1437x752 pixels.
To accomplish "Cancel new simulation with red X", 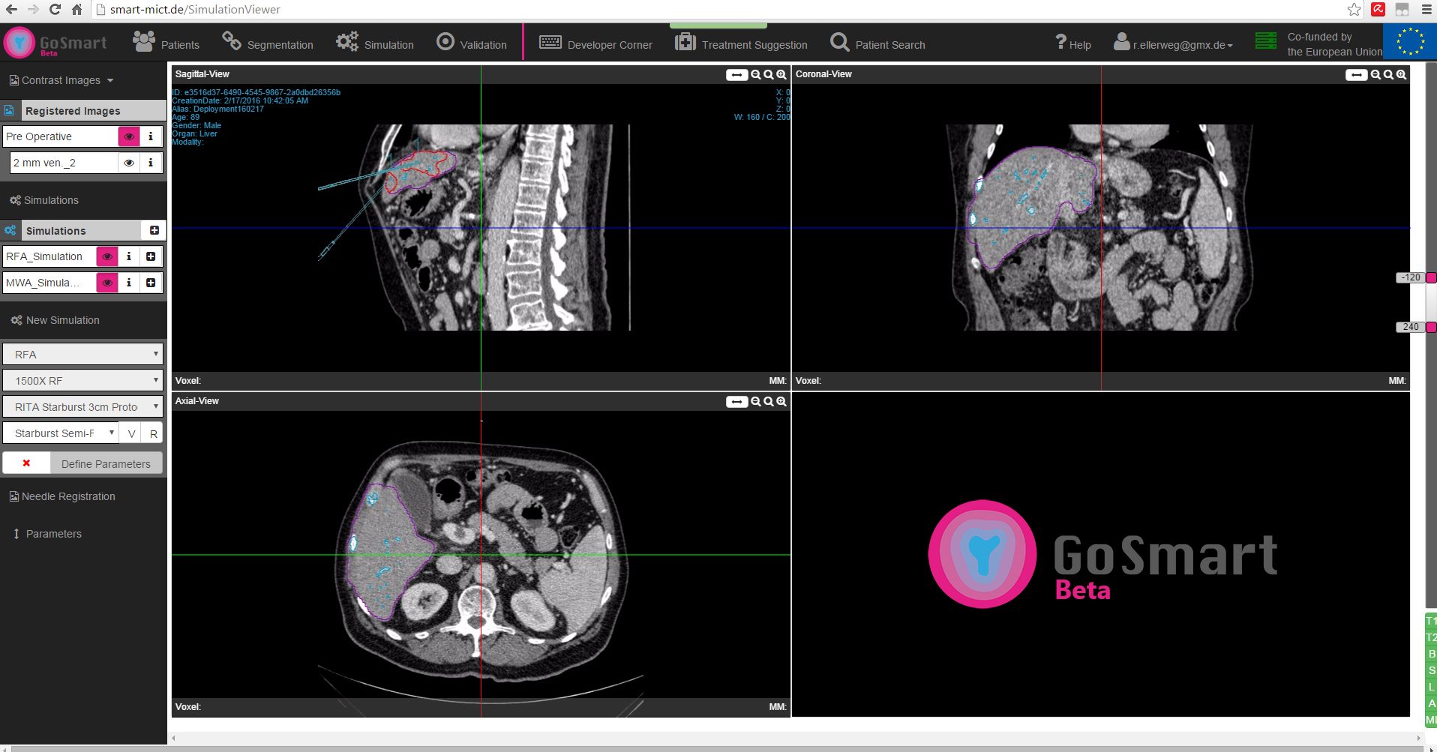I will pos(26,463).
